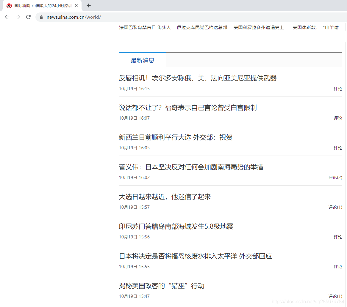Click the browser back arrow
Viewport: 347px width, 307px height.
pos(7,17)
